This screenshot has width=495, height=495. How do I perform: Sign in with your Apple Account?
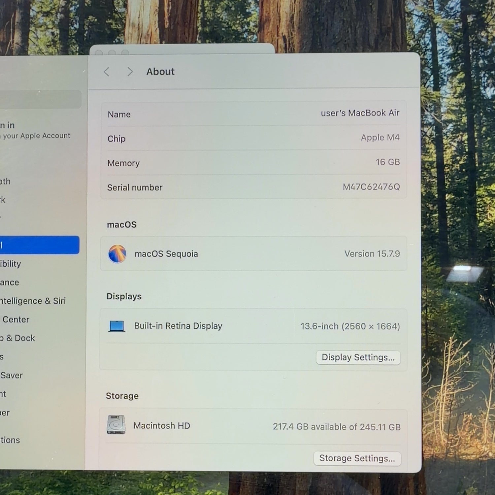(35, 130)
